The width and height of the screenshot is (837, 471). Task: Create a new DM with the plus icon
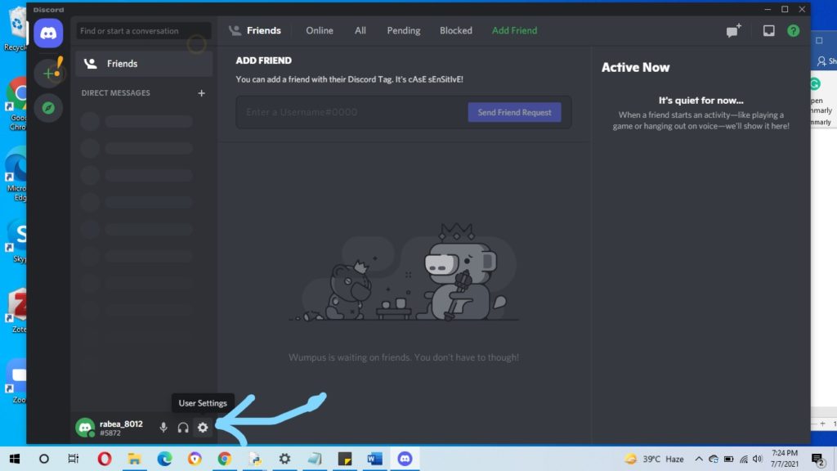coord(201,93)
